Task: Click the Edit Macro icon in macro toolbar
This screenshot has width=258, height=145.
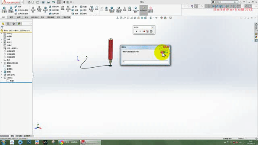Action: 151,31
